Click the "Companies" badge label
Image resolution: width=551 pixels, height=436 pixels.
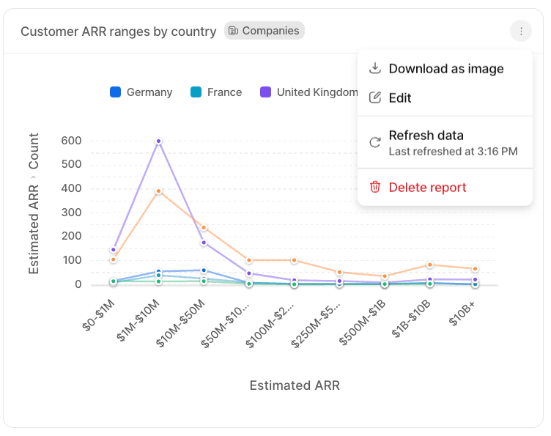pyautogui.click(x=270, y=31)
